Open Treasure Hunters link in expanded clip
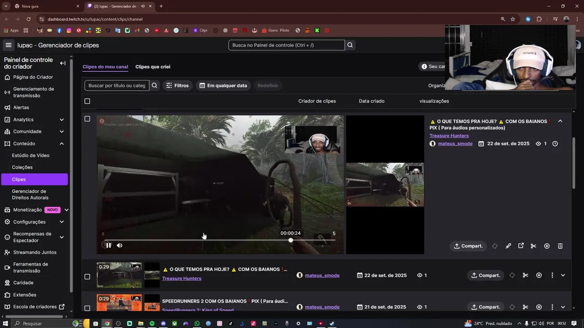Image resolution: width=584 pixels, height=328 pixels. 449,136
